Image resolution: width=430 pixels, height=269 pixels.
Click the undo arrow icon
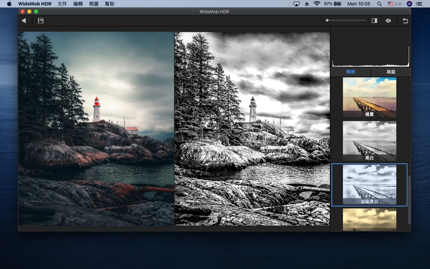click(405, 20)
